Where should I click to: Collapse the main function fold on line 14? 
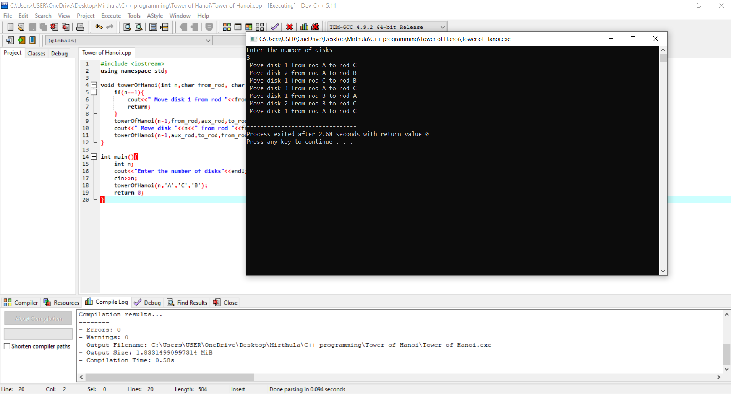click(94, 157)
